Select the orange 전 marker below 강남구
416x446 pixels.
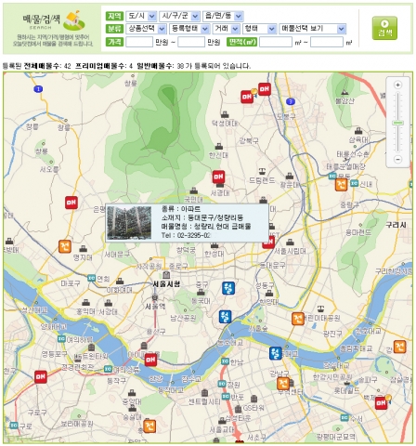coord(283,384)
